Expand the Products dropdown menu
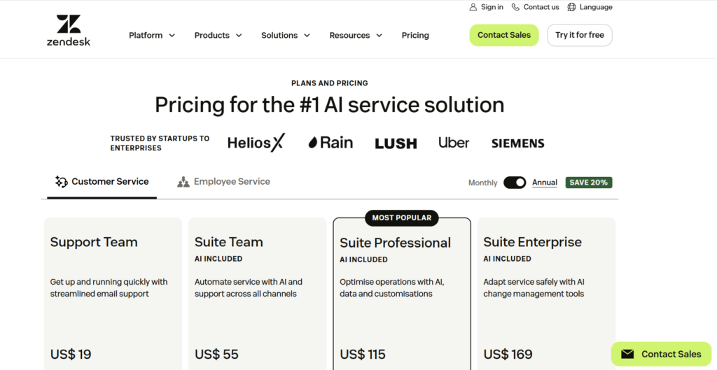The width and height of the screenshot is (717, 370). pos(218,35)
